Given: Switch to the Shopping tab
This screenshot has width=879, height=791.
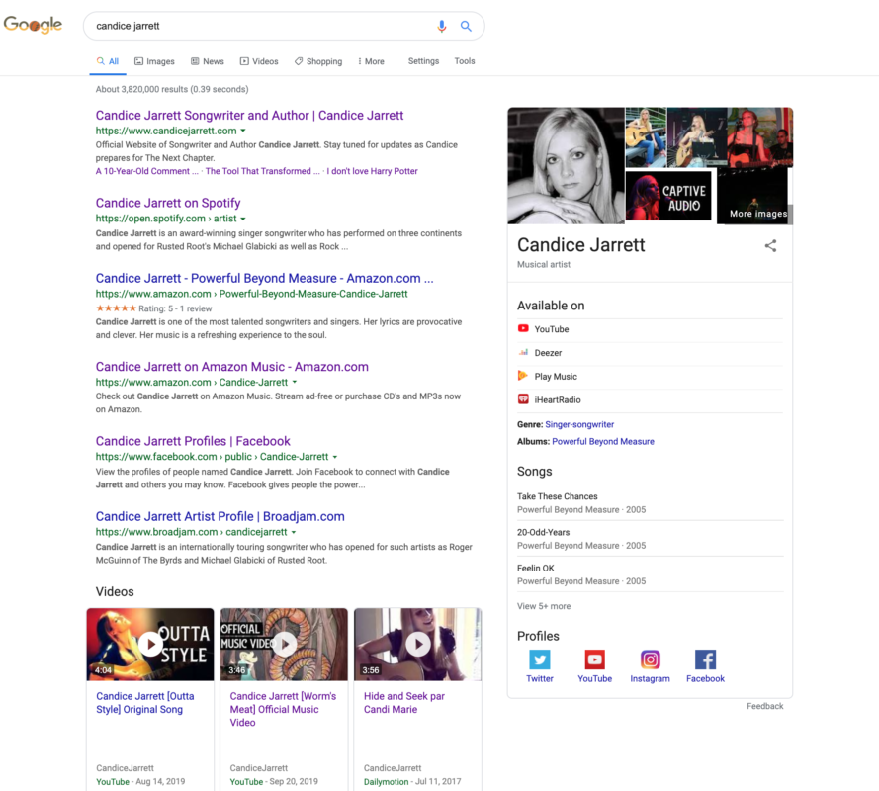Looking at the screenshot, I should 317,60.
